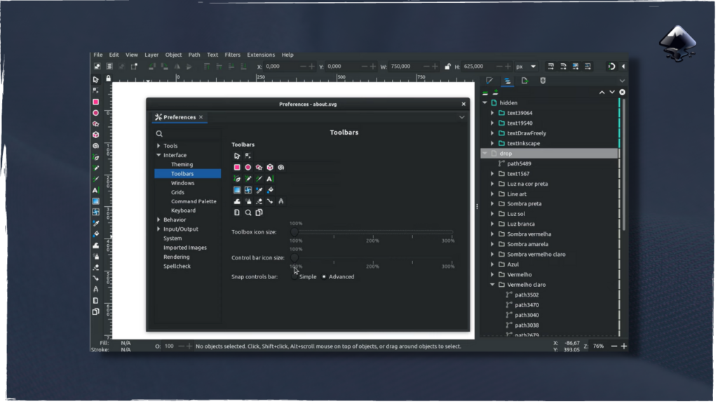Toggle the width/height ratio lock

[447, 67]
